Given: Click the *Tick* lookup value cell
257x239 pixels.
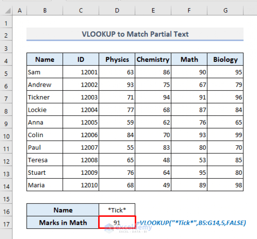Looking at the screenshot, I should pos(117,210).
